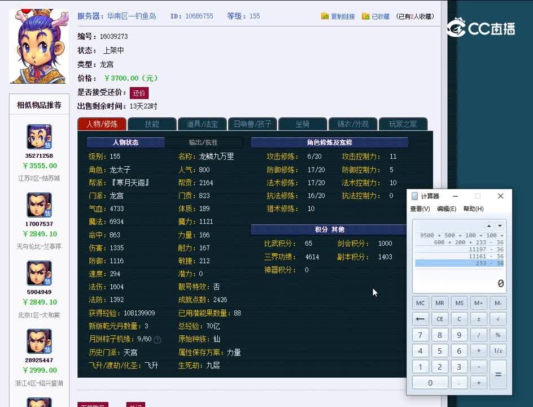Click the copy link icon
Image resolution: width=533 pixels, height=407 pixels.
325,16
